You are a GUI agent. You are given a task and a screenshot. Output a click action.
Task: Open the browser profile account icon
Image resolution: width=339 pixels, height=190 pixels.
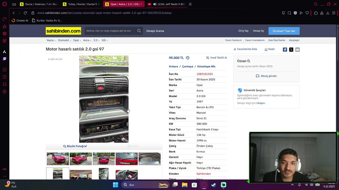(322, 13)
